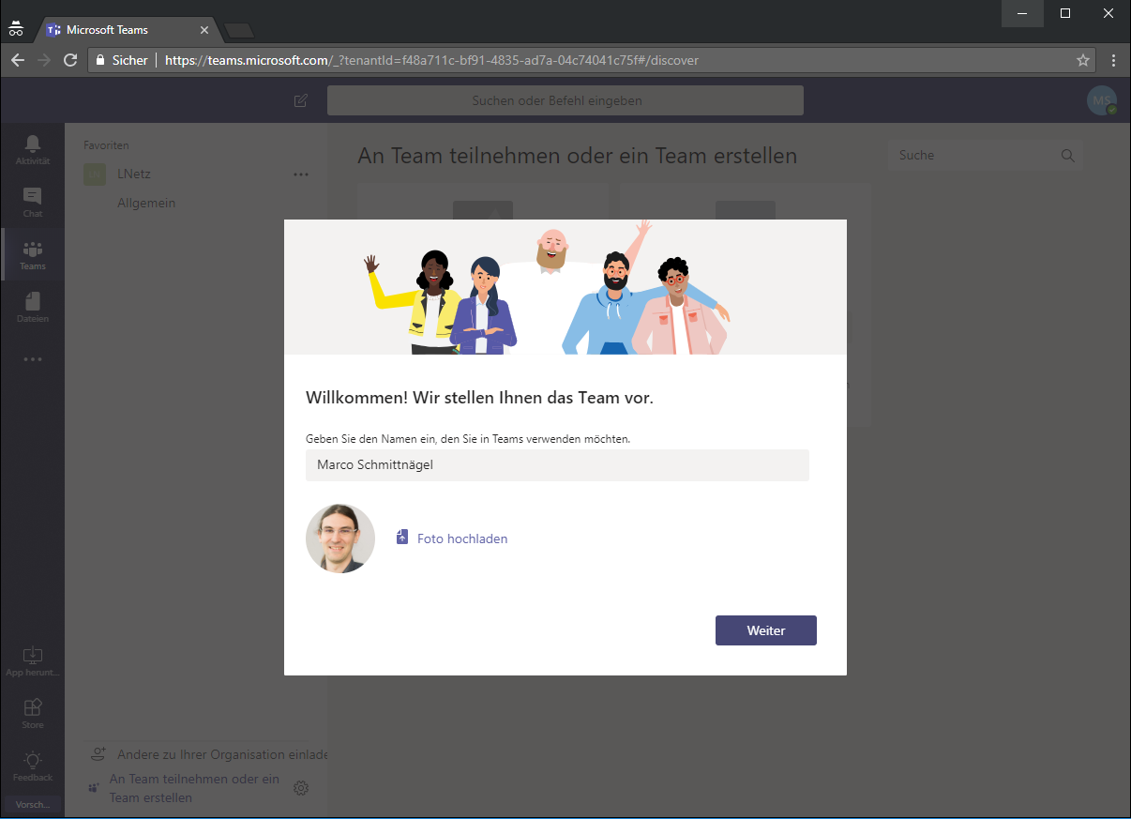Click the Sicher lock site info icon
1131x819 pixels.
point(101,60)
